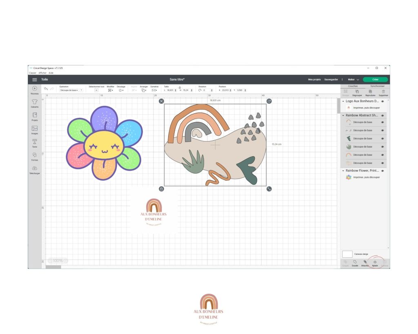Click the Sauvegarder link
Screen dimensions: 418x334
[331, 80]
